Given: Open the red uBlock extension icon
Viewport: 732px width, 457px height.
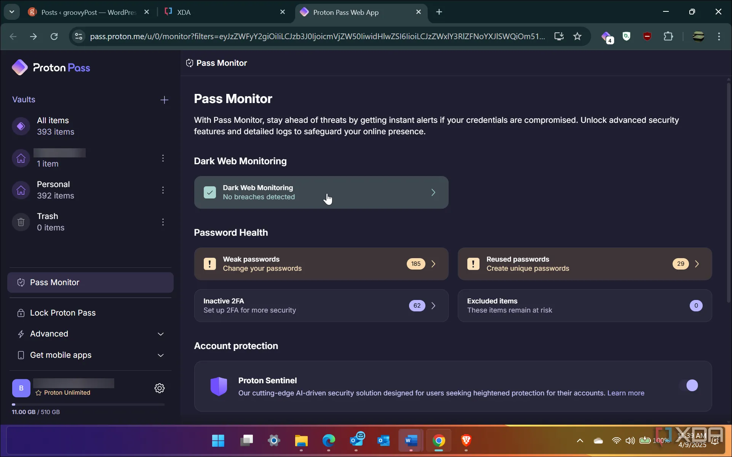Looking at the screenshot, I should coord(647,36).
